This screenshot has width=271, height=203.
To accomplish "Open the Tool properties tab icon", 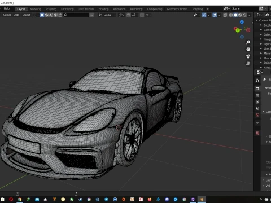I will coord(257,81).
